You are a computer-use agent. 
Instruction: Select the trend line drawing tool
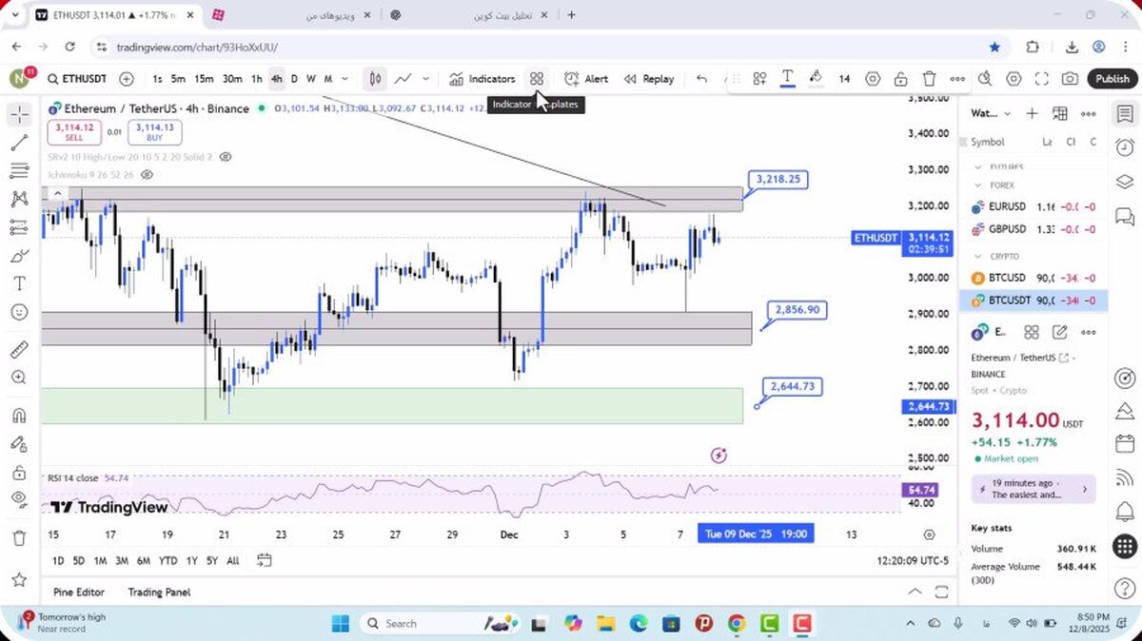pyautogui.click(x=19, y=143)
